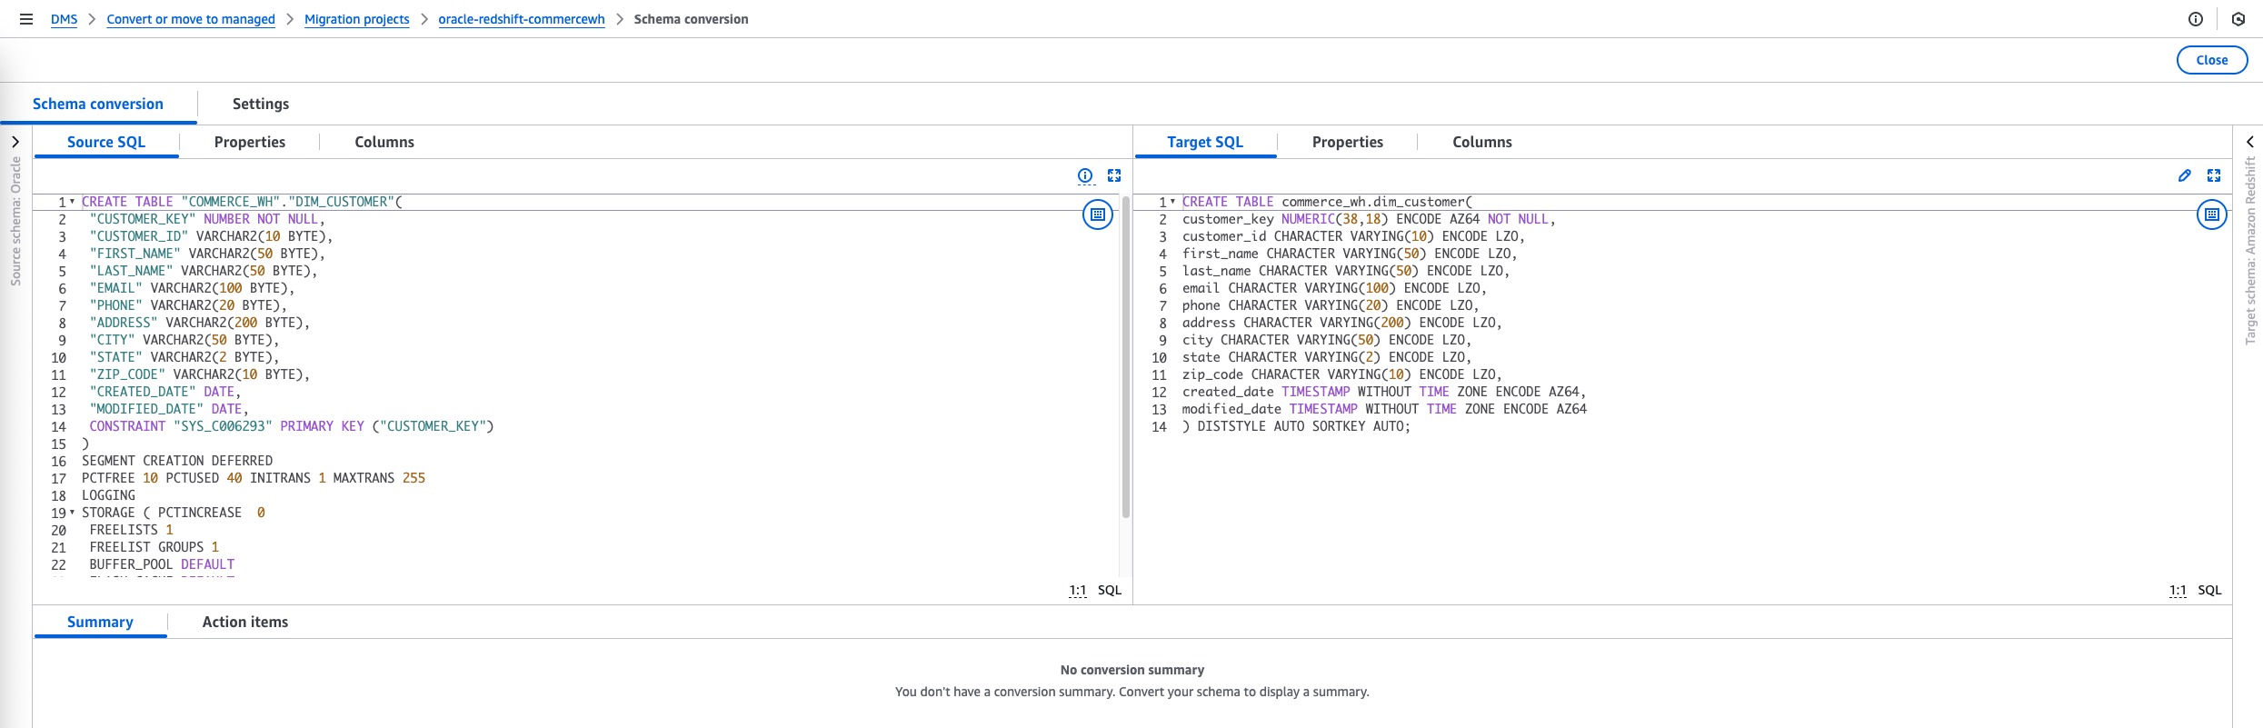Click the Source SQL editor vertical scrollbar
This screenshot has width=2263, height=728.
[1126, 364]
